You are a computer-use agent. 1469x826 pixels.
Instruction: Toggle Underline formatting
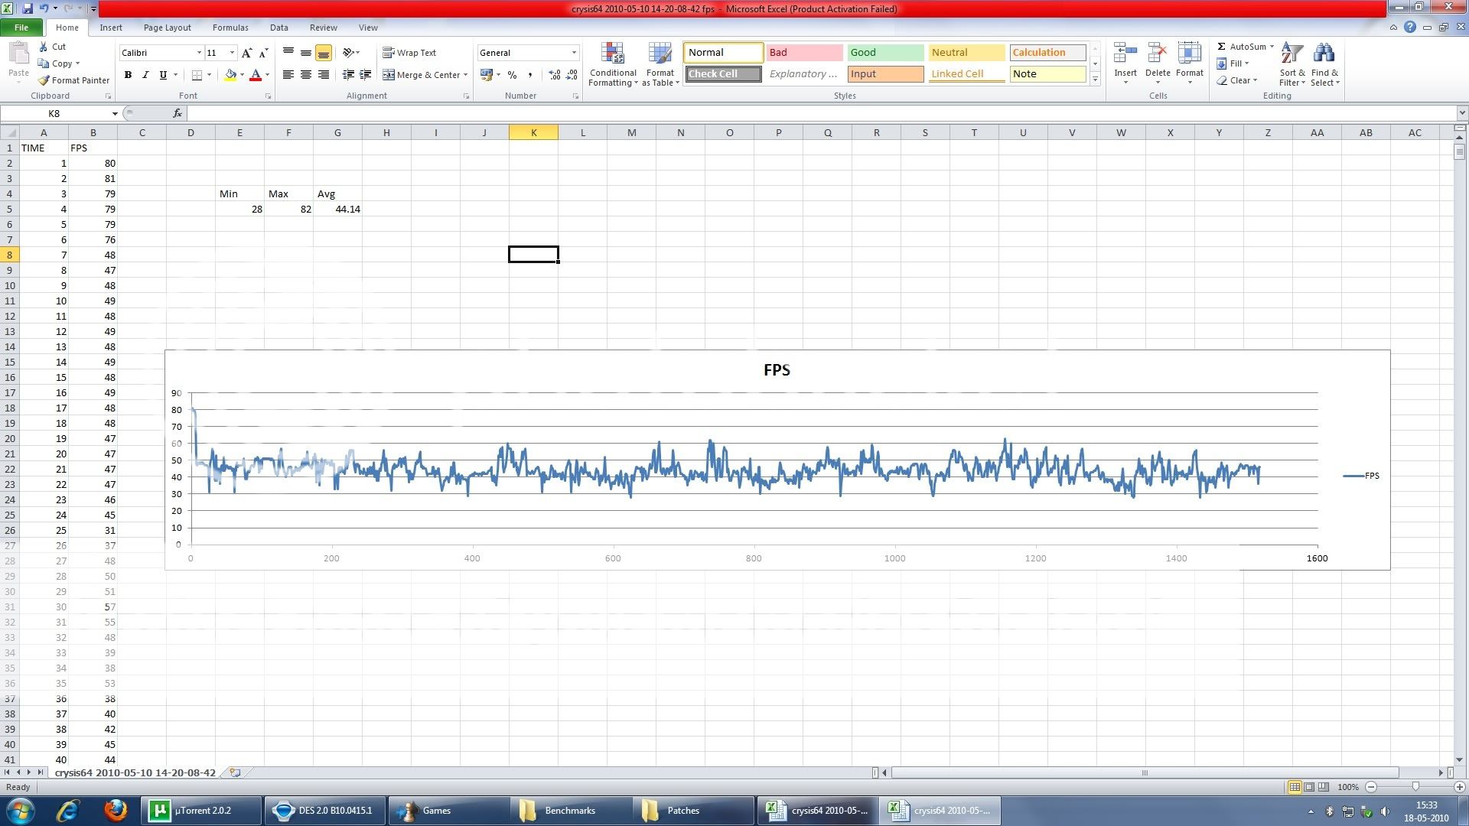point(163,75)
